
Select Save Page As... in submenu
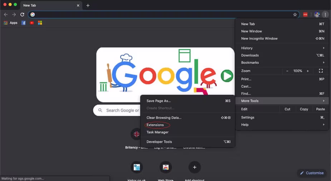[x=188, y=101]
